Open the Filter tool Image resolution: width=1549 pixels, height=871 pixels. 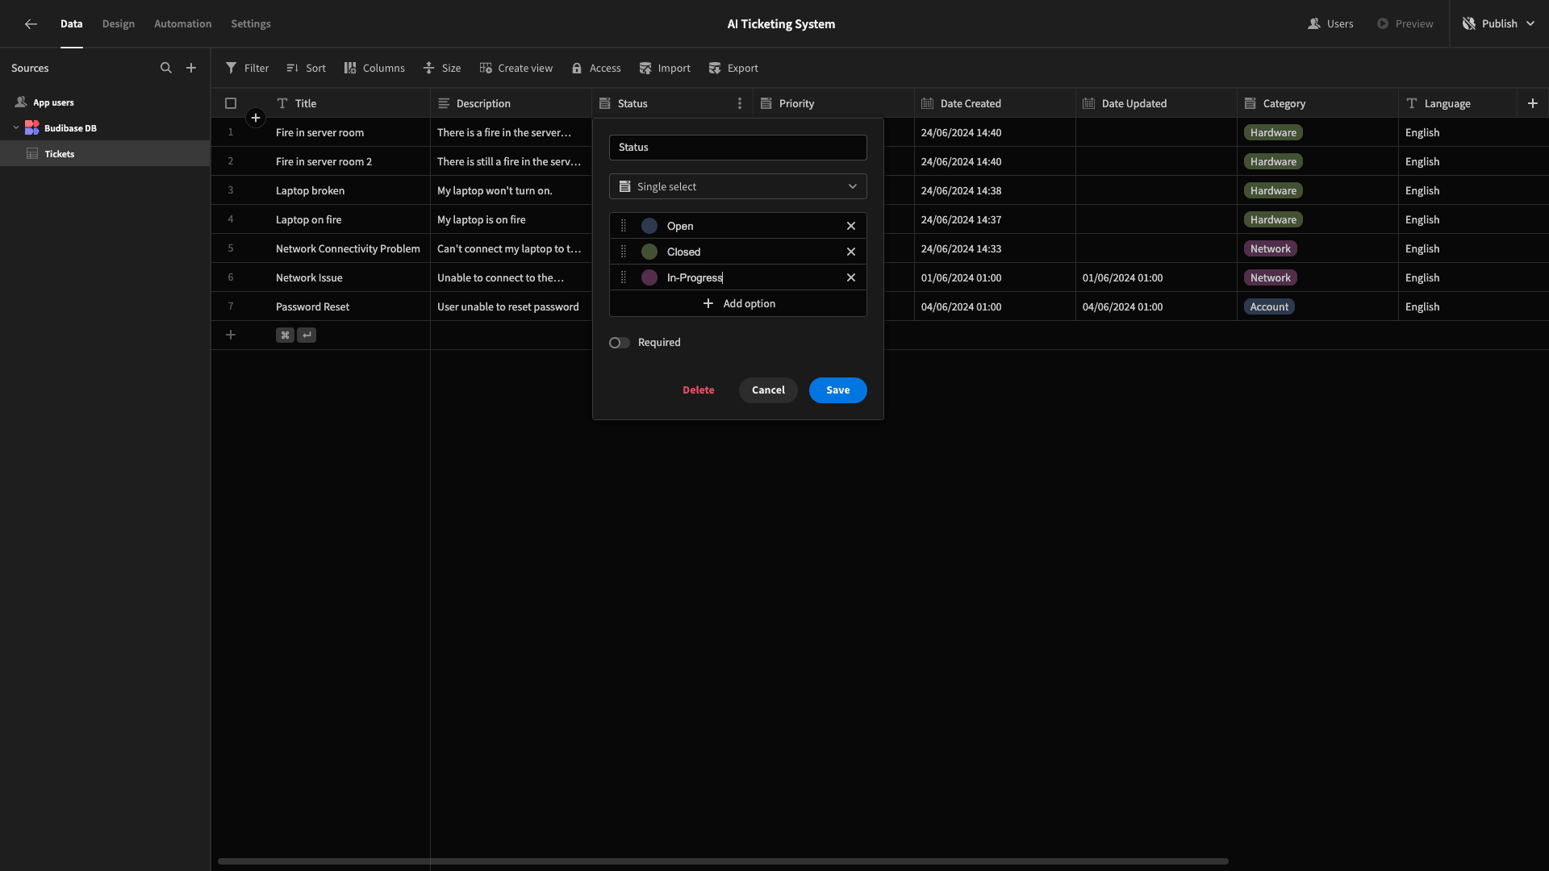coord(247,69)
